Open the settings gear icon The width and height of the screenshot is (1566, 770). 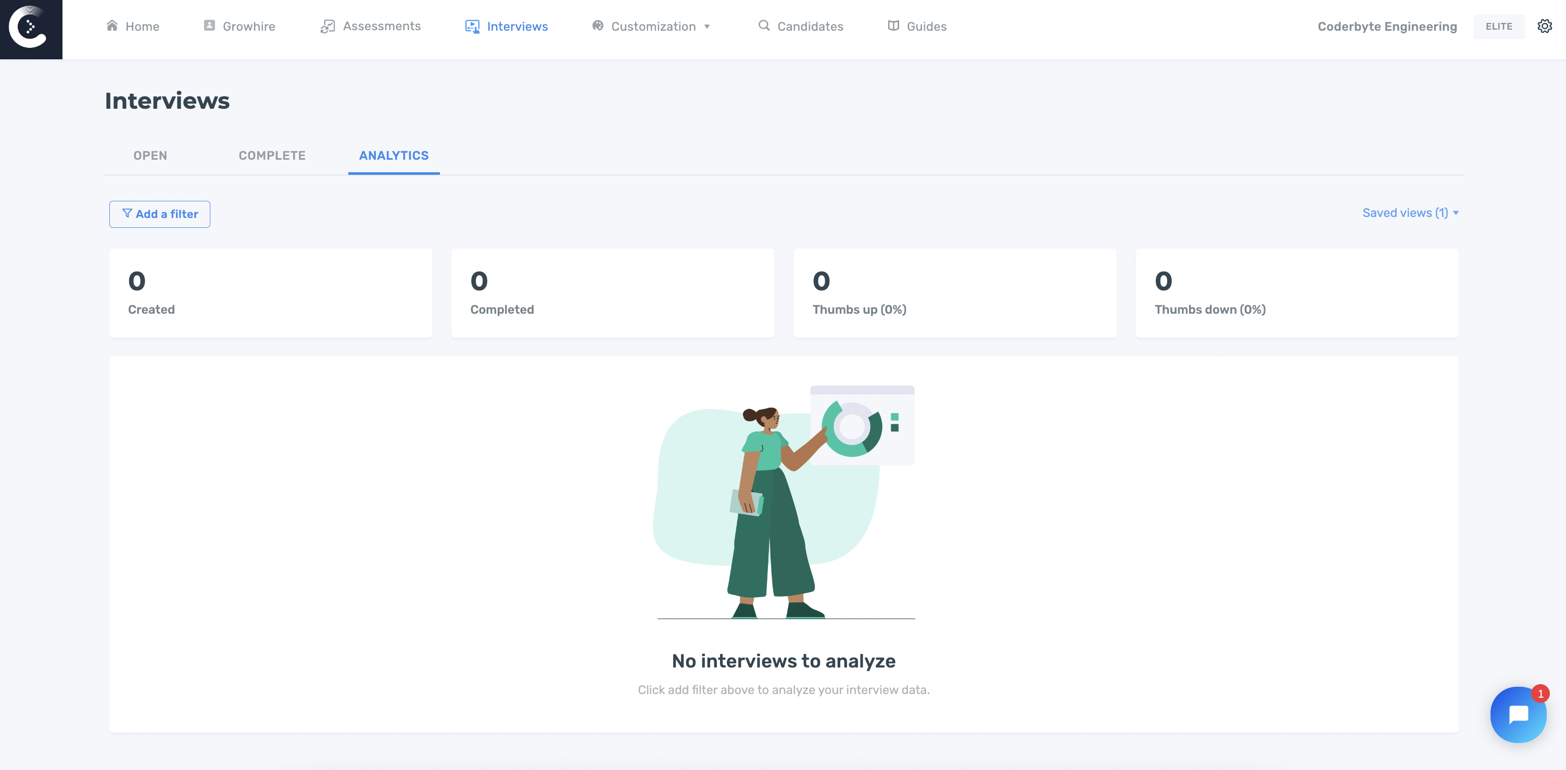tap(1544, 26)
